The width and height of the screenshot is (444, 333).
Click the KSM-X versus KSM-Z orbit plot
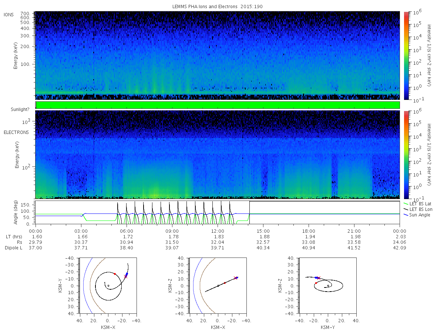pos(218,286)
